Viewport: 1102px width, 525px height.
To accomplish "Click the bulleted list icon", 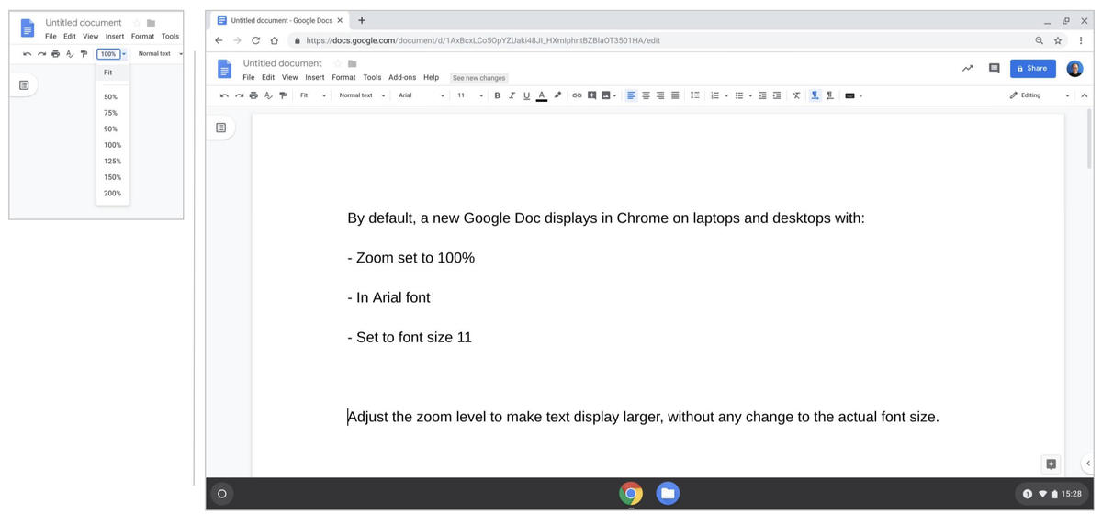I will (739, 95).
